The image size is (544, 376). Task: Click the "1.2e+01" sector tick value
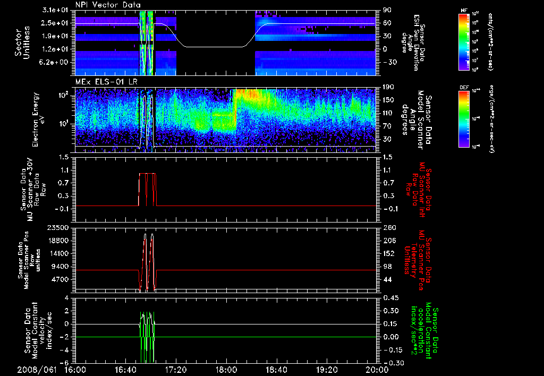(55, 49)
